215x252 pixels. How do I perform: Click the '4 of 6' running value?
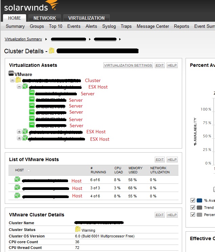[95, 196]
